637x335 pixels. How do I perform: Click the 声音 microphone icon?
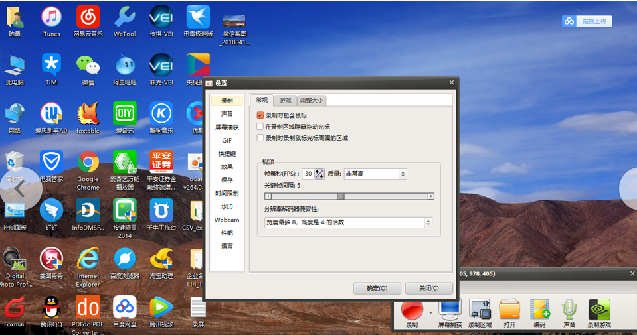569,310
